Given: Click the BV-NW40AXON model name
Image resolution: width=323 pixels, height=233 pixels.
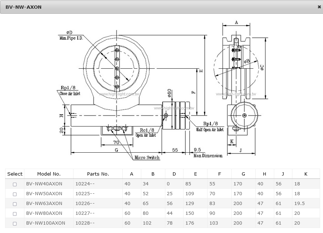Looking at the screenshot, I should point(44,184).
